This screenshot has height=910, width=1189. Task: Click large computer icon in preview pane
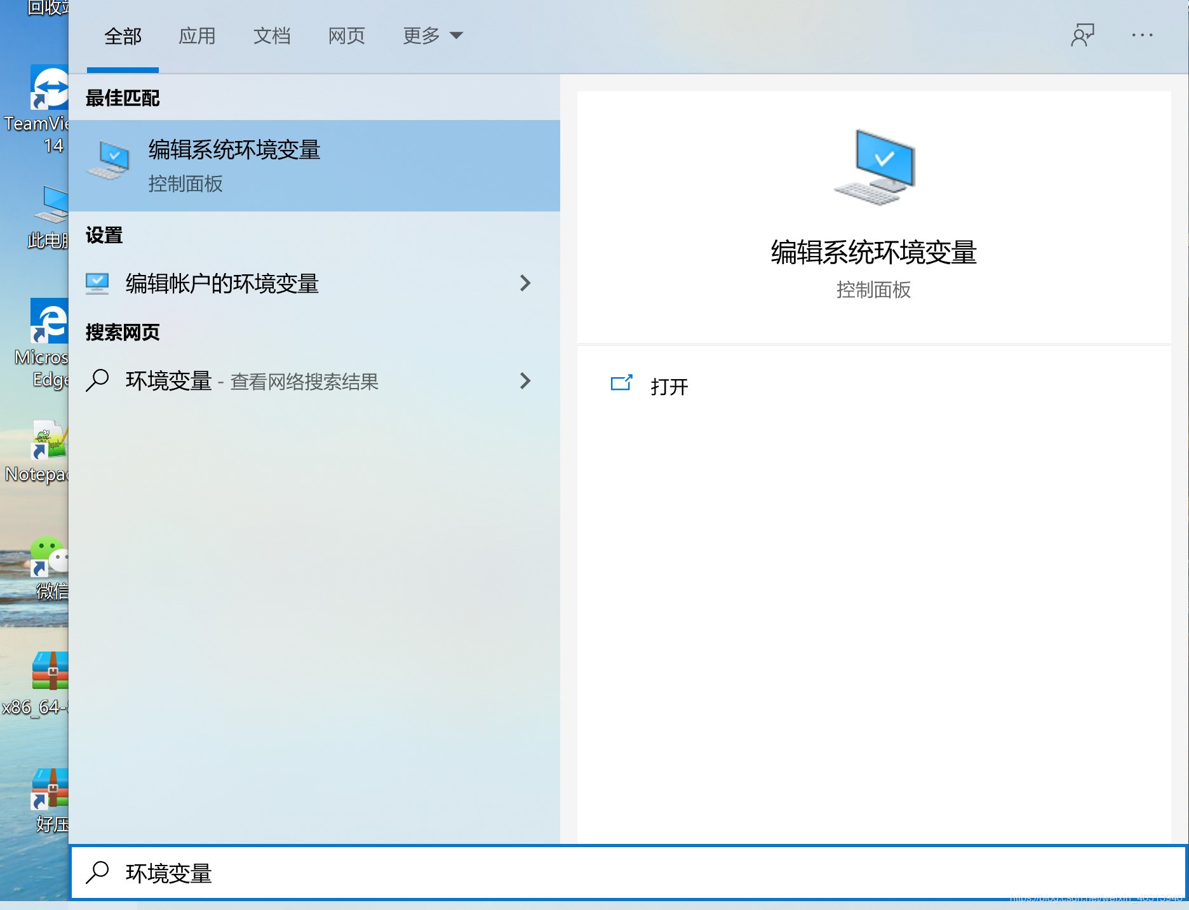tap(874, 168)
